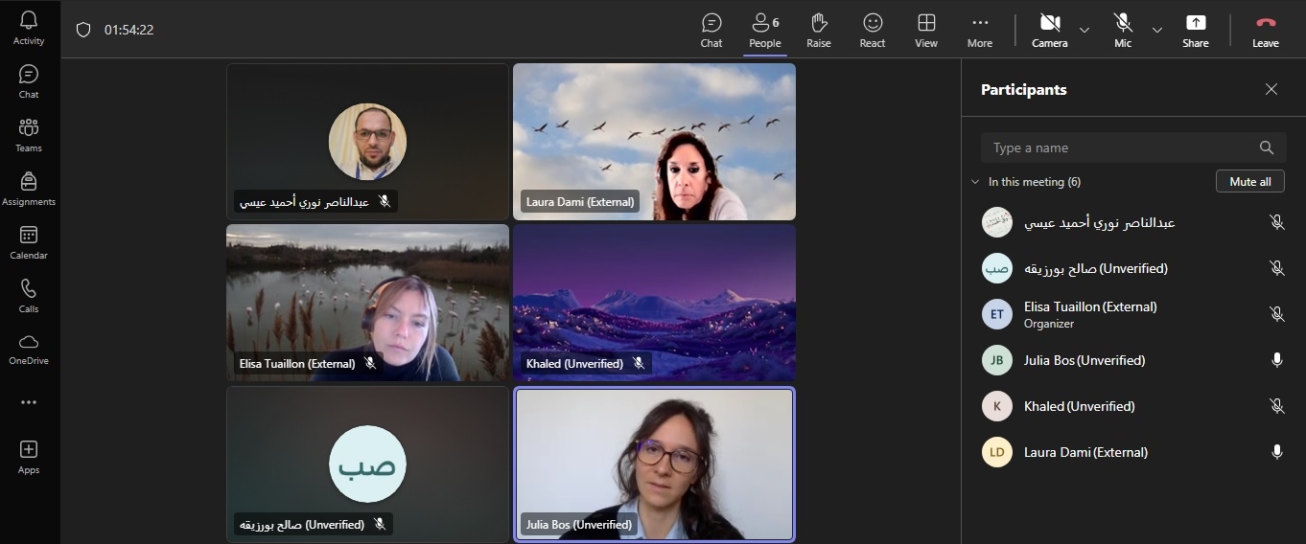Unmute the Mic in the toolbar
This screenshot has width=1306, height=544.
coord(1122,30)
